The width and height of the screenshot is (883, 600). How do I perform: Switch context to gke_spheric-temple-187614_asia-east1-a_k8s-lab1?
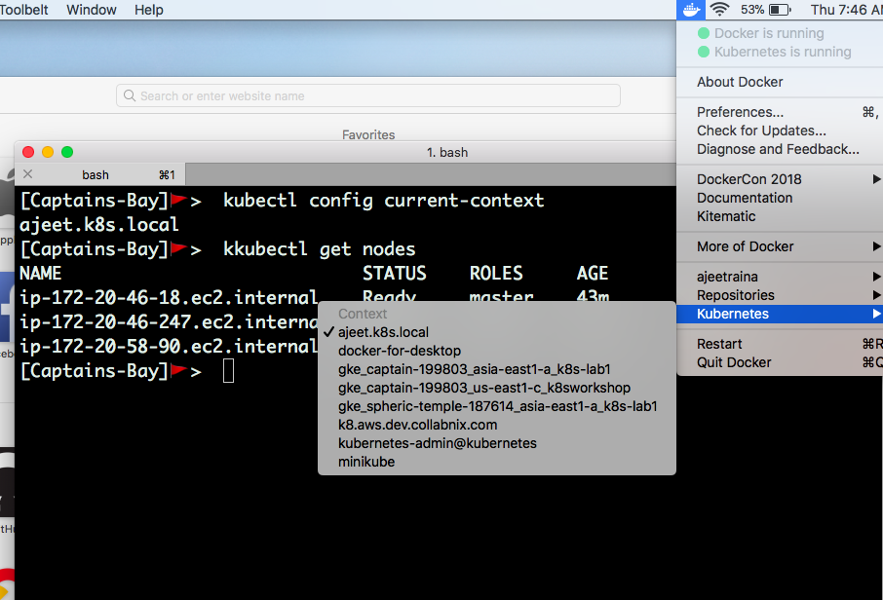(497, 406)
